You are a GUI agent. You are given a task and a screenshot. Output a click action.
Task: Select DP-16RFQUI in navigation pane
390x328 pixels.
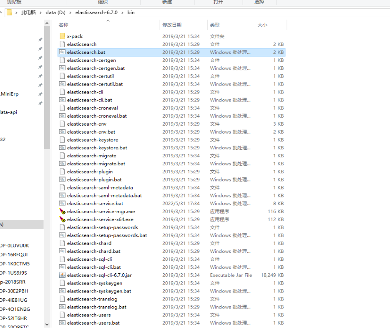(14, 255)
